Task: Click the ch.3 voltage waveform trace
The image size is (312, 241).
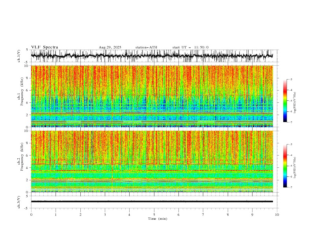Action: tap(152, 202)
